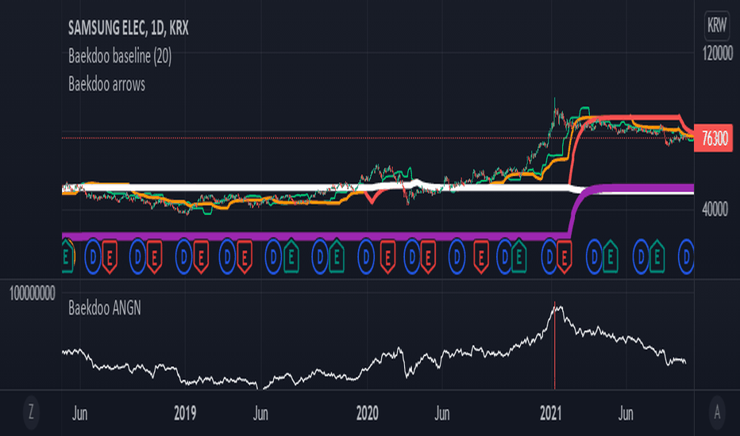Click the red 76300 last price label
The width and height of the screenshot is (740, 436).
(713, 138)
